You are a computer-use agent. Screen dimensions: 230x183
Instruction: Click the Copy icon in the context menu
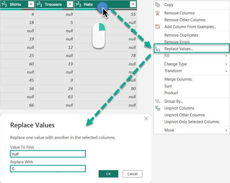coord(158,4)
